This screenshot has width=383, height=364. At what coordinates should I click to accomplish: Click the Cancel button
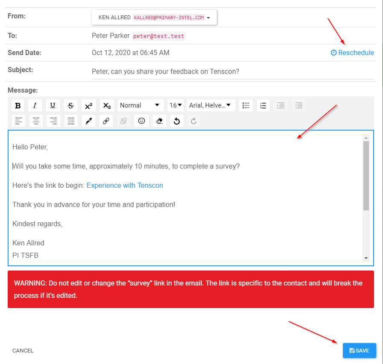23,351
